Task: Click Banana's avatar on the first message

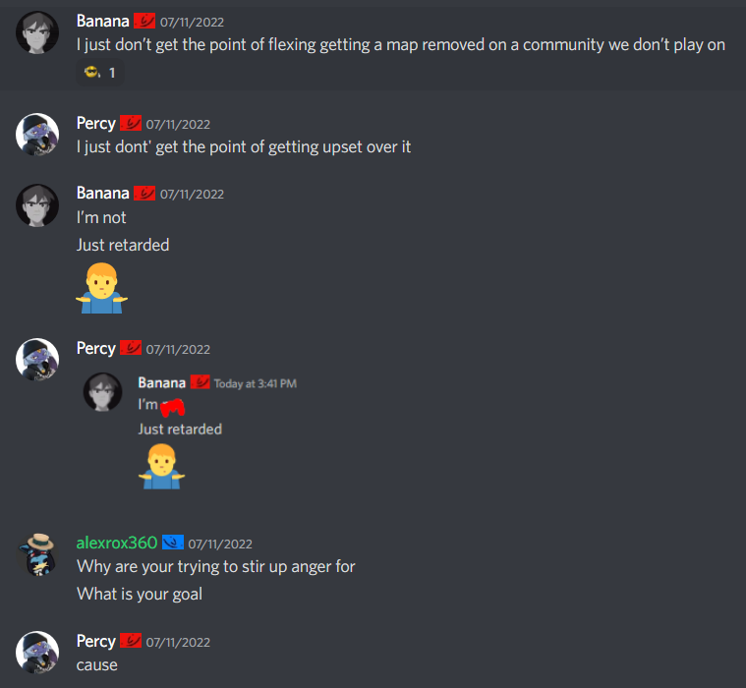Action: point(37,32)
